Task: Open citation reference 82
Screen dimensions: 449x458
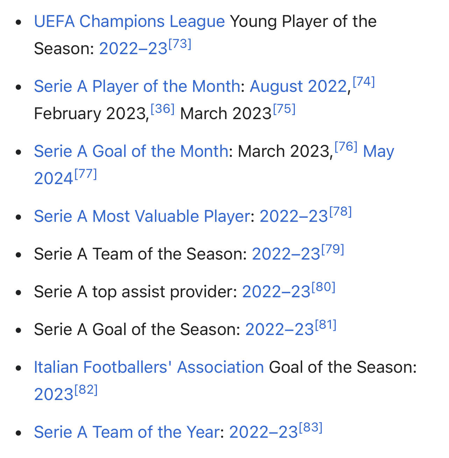Action: [86, 390]
